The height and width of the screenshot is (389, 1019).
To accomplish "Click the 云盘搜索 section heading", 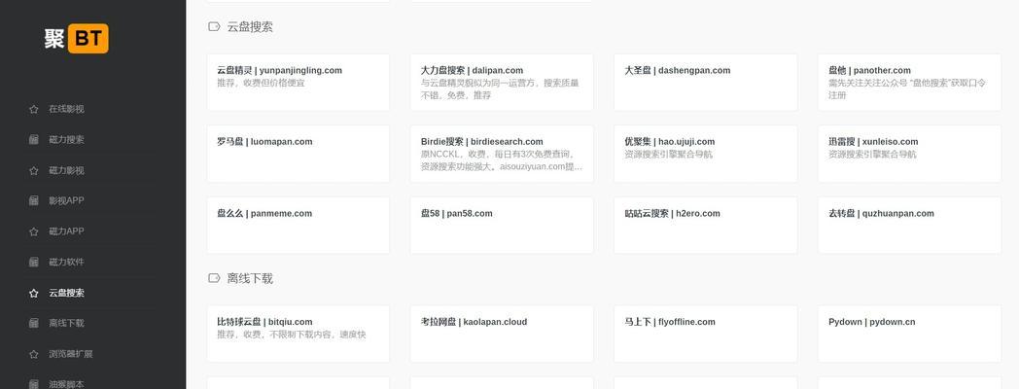I will [250, 26].
